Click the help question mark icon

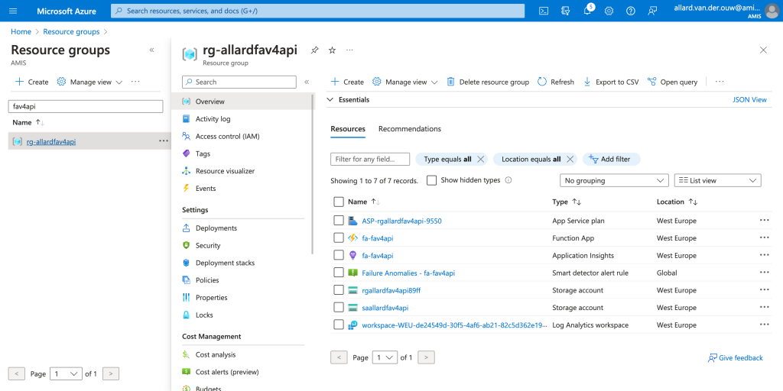(631, 11)
